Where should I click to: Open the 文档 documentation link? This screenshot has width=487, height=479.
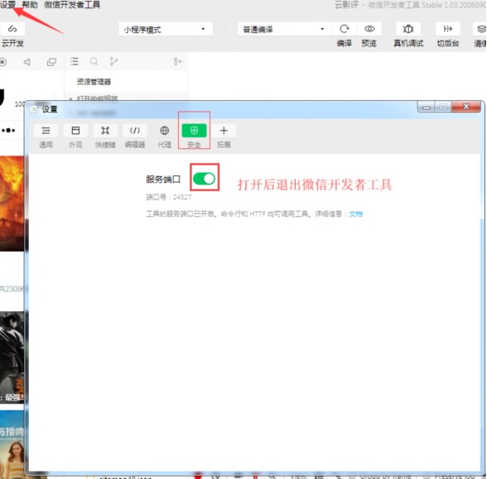pyautogui.click(x=355, y=214)
